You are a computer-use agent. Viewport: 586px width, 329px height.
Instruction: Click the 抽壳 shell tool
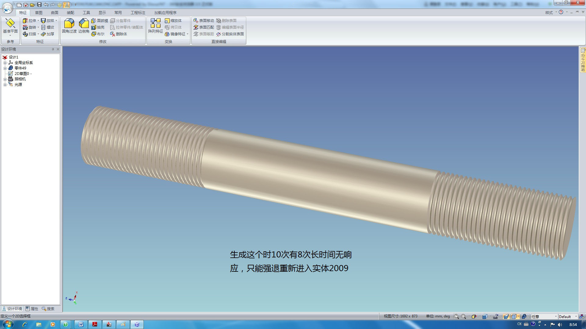click(98, 27)
